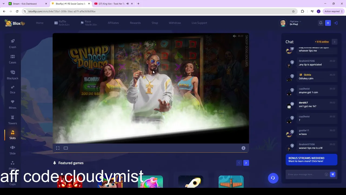The image size is (346, 195).
Task: Collapse the Chat panel
Action: (334, 42)
